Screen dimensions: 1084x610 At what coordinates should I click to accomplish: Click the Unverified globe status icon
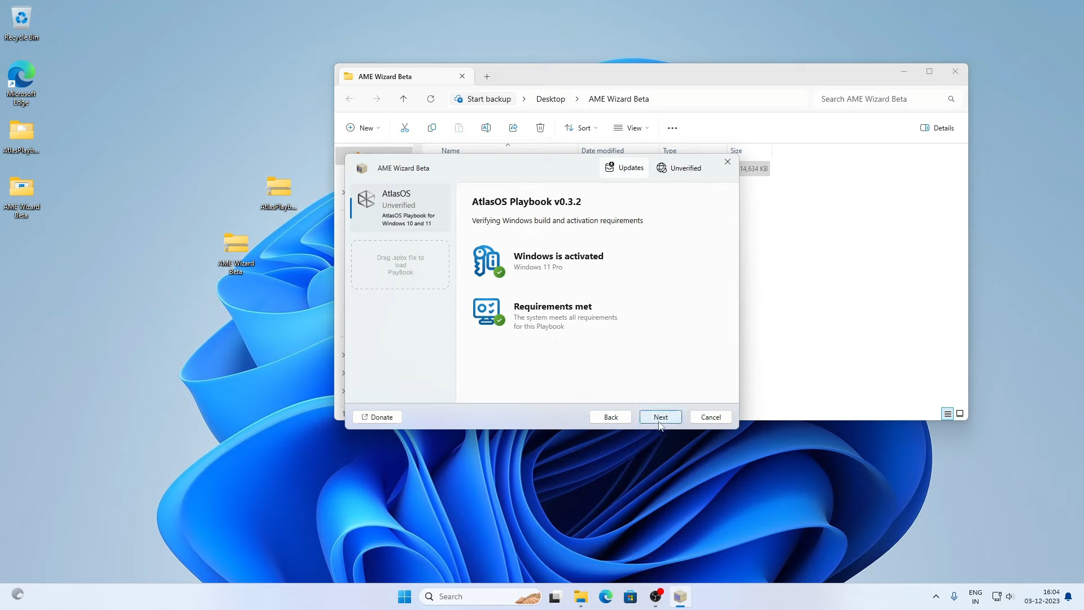point(662,168)
